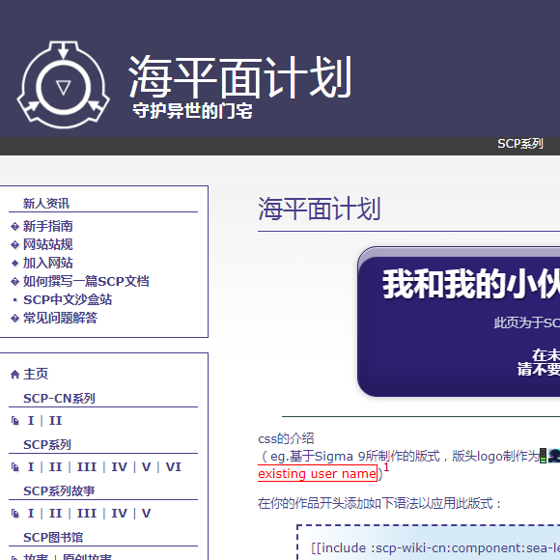Open SCP系列 series III
Image resolution: width=560 pixels, height=560 pixels.
click(87, 467)
